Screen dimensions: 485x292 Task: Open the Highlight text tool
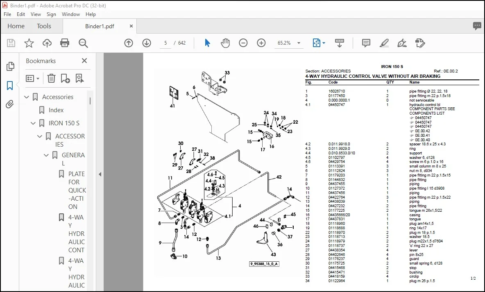click(x=384, y=43)
